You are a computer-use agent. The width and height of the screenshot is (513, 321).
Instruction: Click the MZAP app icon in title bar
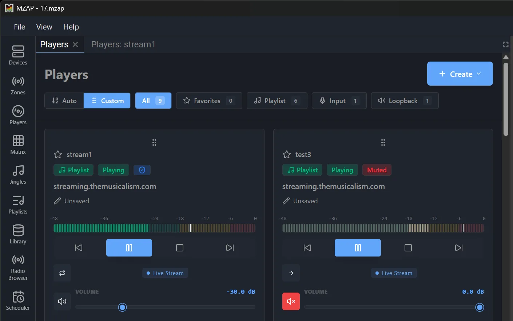[9, 8]
